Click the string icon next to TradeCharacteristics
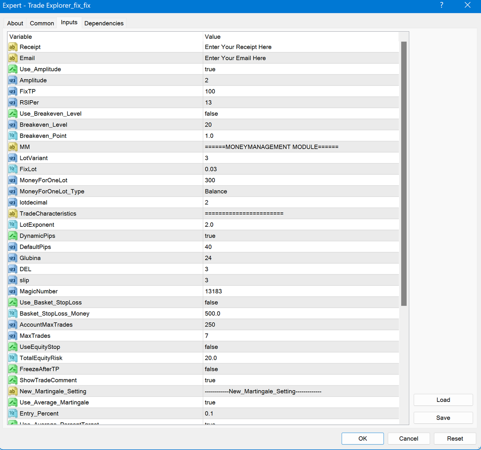Viewport: 481px width, 450px height. (12, 214)
